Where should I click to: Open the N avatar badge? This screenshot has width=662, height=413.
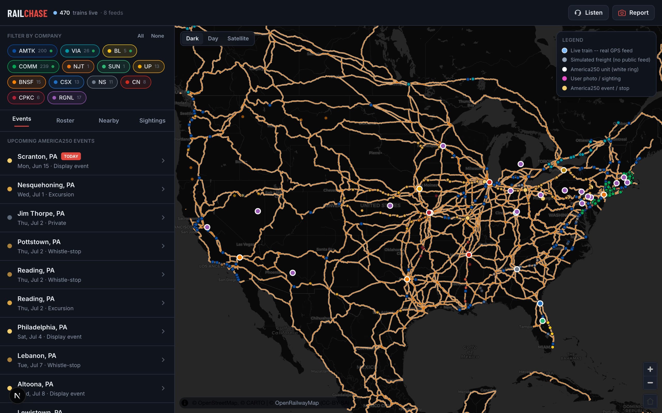point(17,395)
